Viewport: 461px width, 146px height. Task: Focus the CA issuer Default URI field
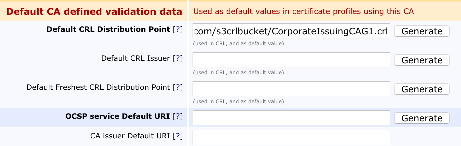pos(291,138)
